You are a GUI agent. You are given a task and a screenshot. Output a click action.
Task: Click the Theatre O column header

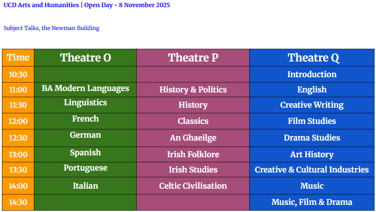point(85,58)
